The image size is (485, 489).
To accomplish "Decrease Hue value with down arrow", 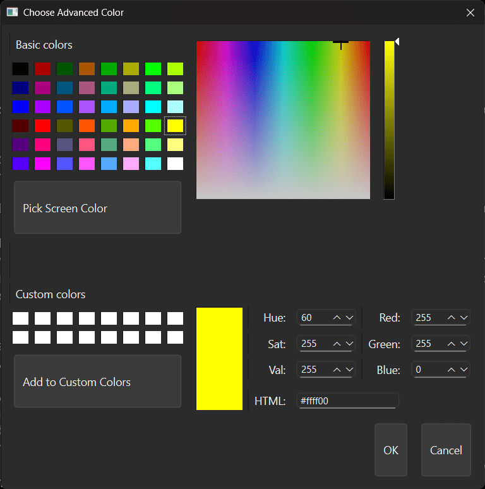I will point(349,318).
